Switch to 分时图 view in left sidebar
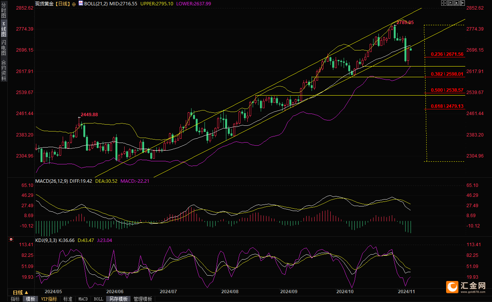Image resolution: width=492 pixels, height=302 pixels. point(4,10)
